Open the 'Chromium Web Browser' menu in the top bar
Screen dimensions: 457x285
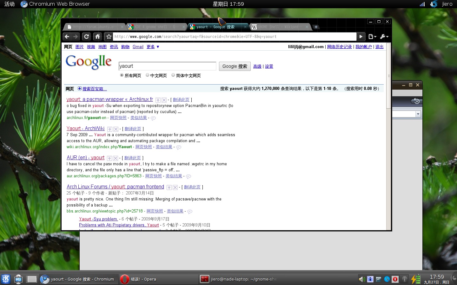point(55,4)
